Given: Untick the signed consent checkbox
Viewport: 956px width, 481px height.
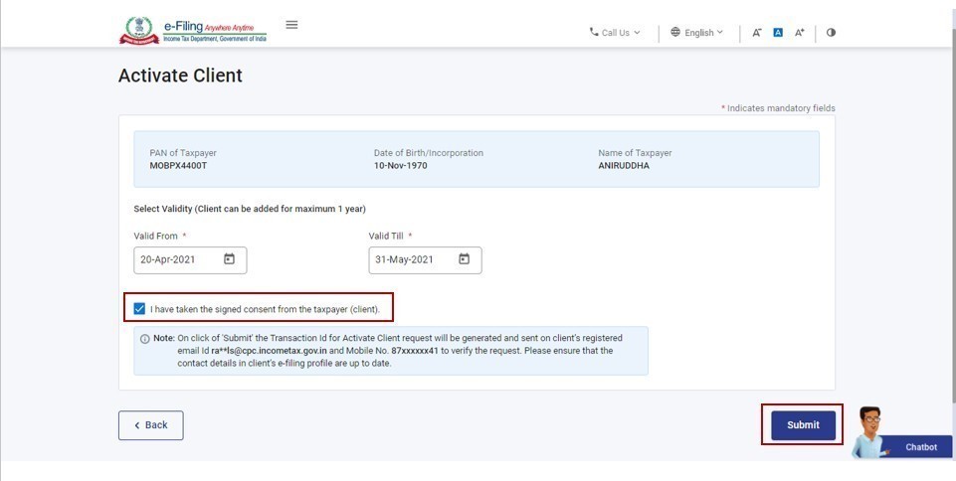Looking at the screenshot, I should [139, 309].
